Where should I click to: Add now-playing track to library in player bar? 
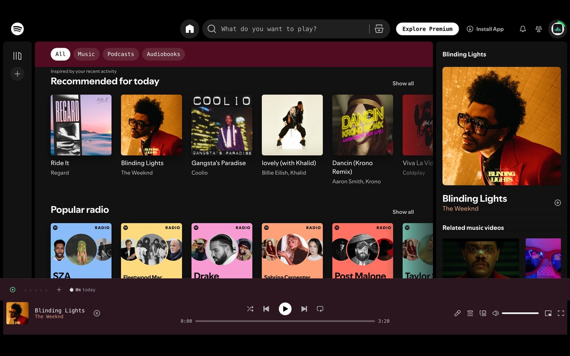point(97,313)
